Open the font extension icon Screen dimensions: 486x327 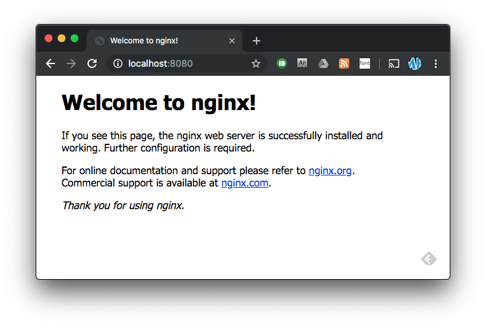365,63
